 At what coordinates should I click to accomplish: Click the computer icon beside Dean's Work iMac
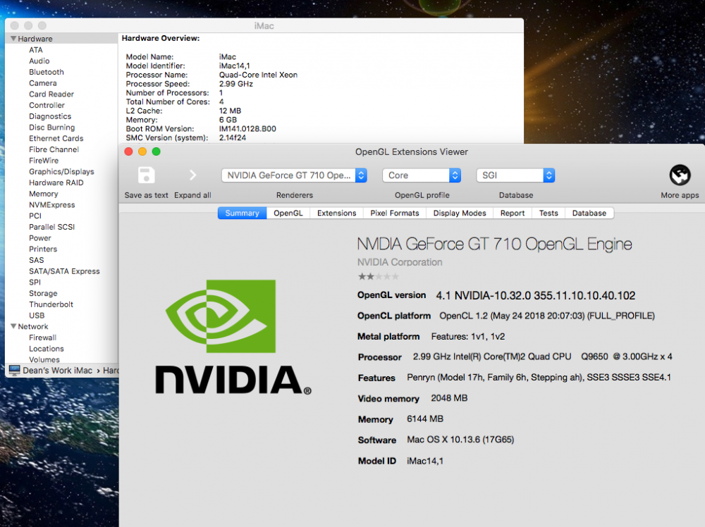click(14, 370)
